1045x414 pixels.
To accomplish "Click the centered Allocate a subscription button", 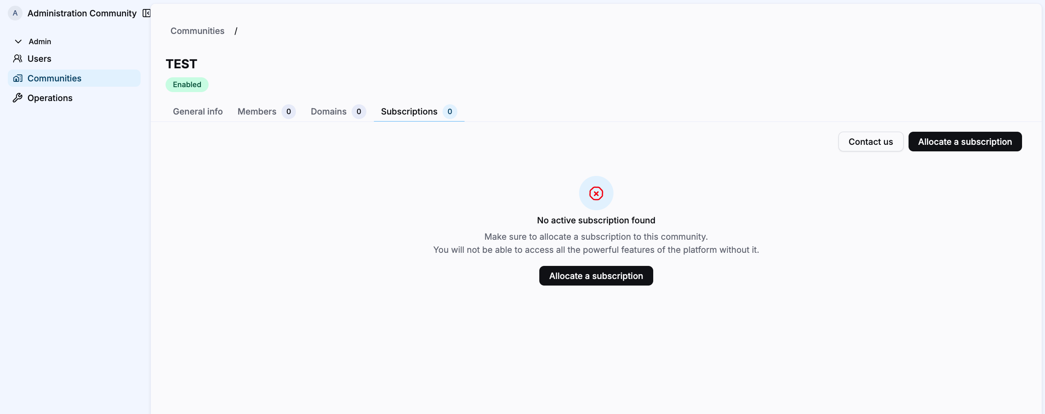I will click(596, 276).
